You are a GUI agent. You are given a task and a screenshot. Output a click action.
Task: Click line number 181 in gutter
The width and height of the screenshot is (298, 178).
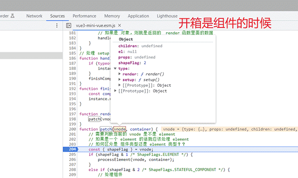tap(72, 33)
